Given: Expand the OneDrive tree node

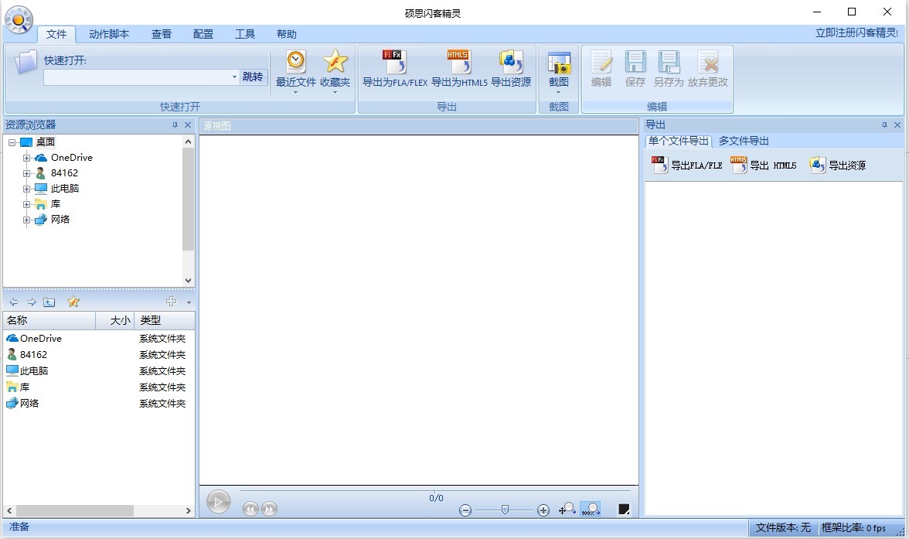Looking at the screenshot, I should click(x=27, y=157).
